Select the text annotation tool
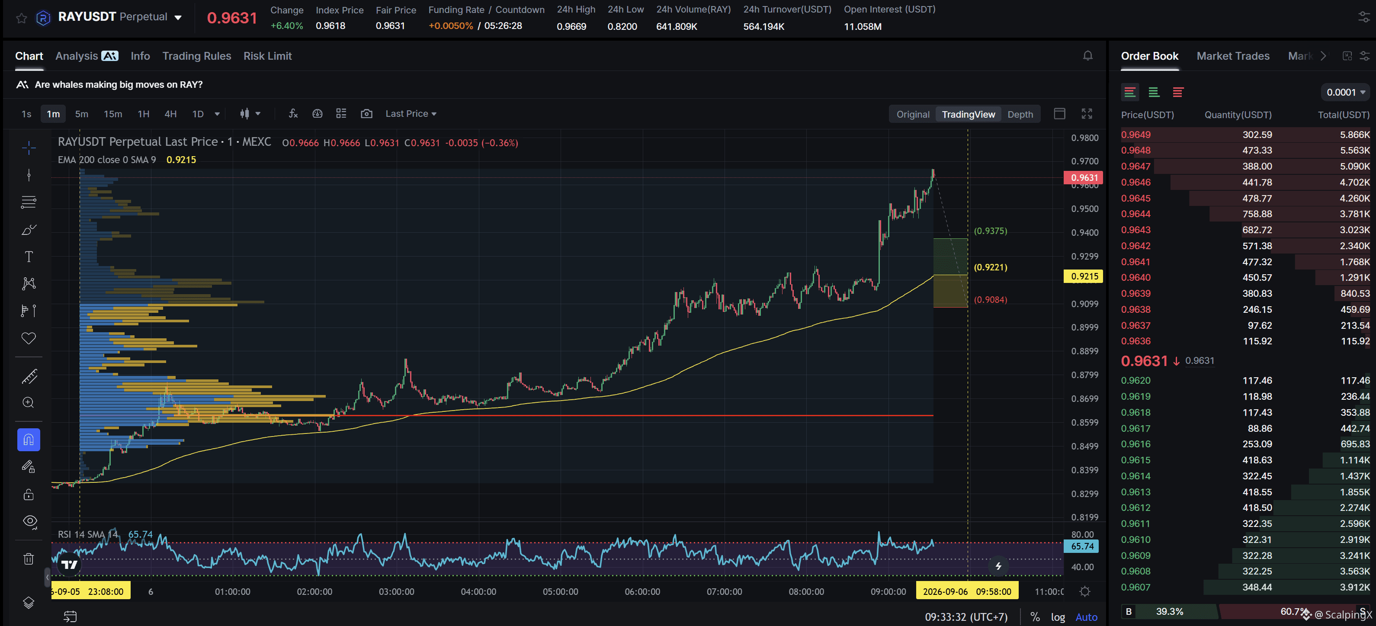 point(29,257)
